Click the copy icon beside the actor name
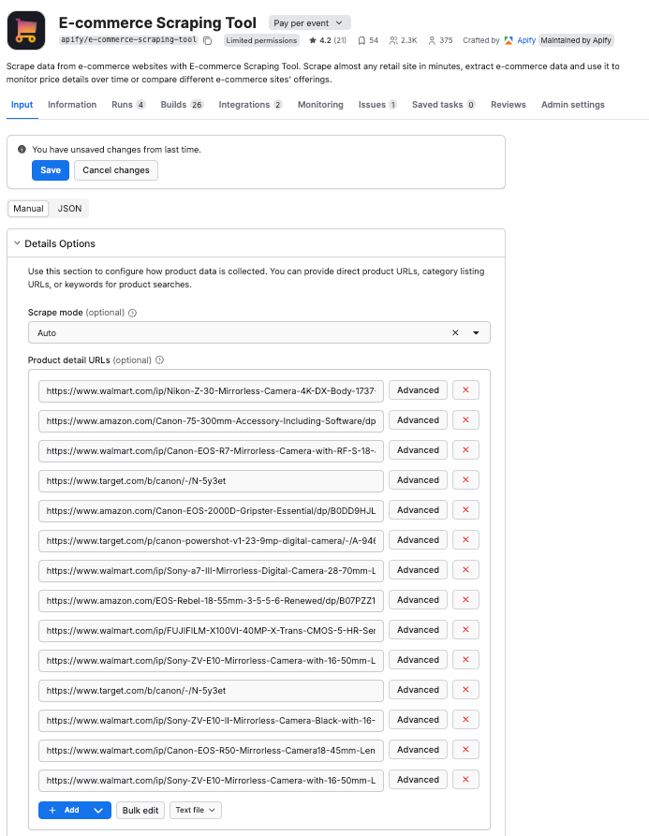The width and height of the screenshot is (649, 836). 206,40
